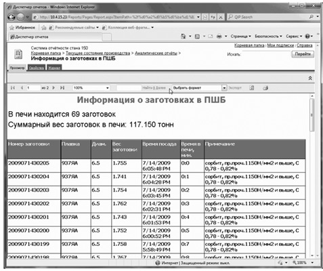Open the Страница menu
The image size is (323, 271).
[240, 36]
